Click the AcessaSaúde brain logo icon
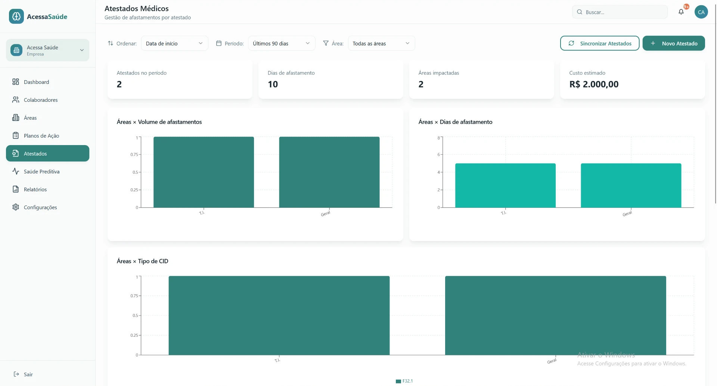Screen dimensions: 717x386 pyautogui.click(x=16, y=16)
